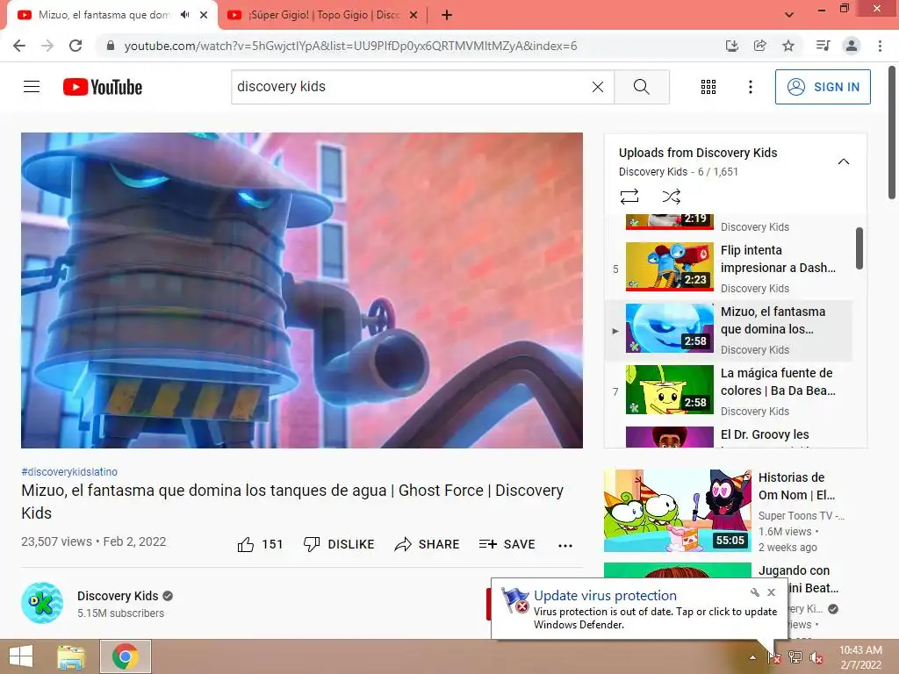Open the Jugando con recommended video title
The height and width of the screenshot is (674, 899).
(798, 579)
